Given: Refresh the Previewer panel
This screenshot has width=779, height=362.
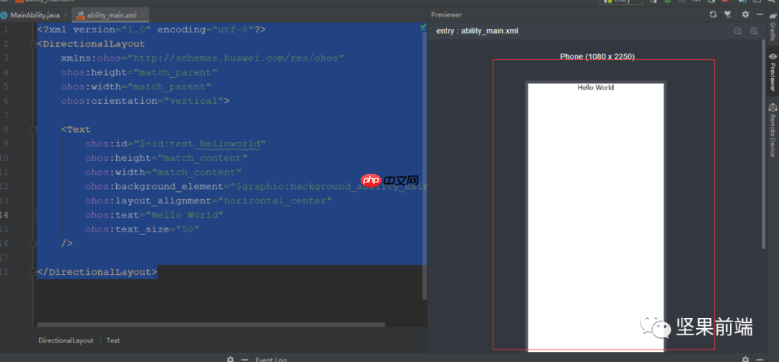Looking at the screenshot, I should 713,14.
